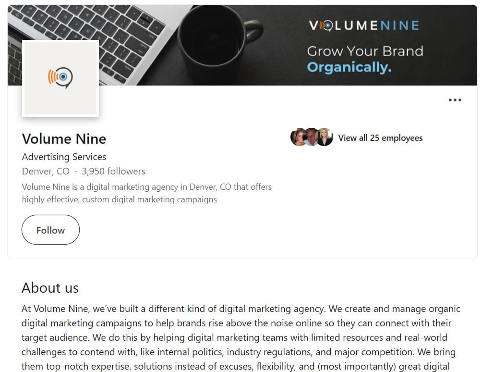Follow the Volume Nine company page
This screenshot has width=482, height=372.
point(51,230)
